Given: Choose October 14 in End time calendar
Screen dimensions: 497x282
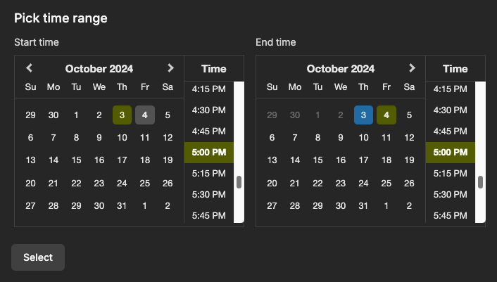Looking at the screenshot, I should pyautogui.click(x=295, y=160).
